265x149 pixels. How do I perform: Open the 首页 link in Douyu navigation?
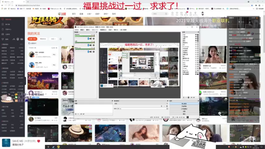[x=74, y=14]
